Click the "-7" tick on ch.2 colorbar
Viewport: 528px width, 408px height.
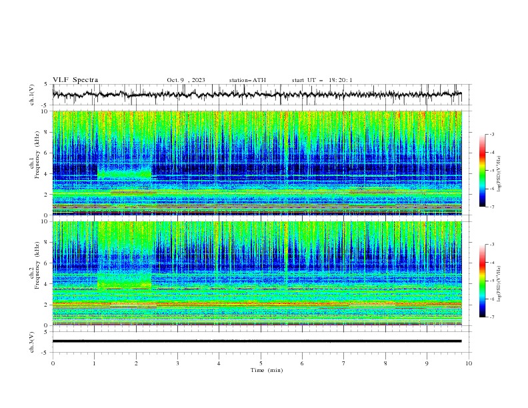[x=491, y=317]
